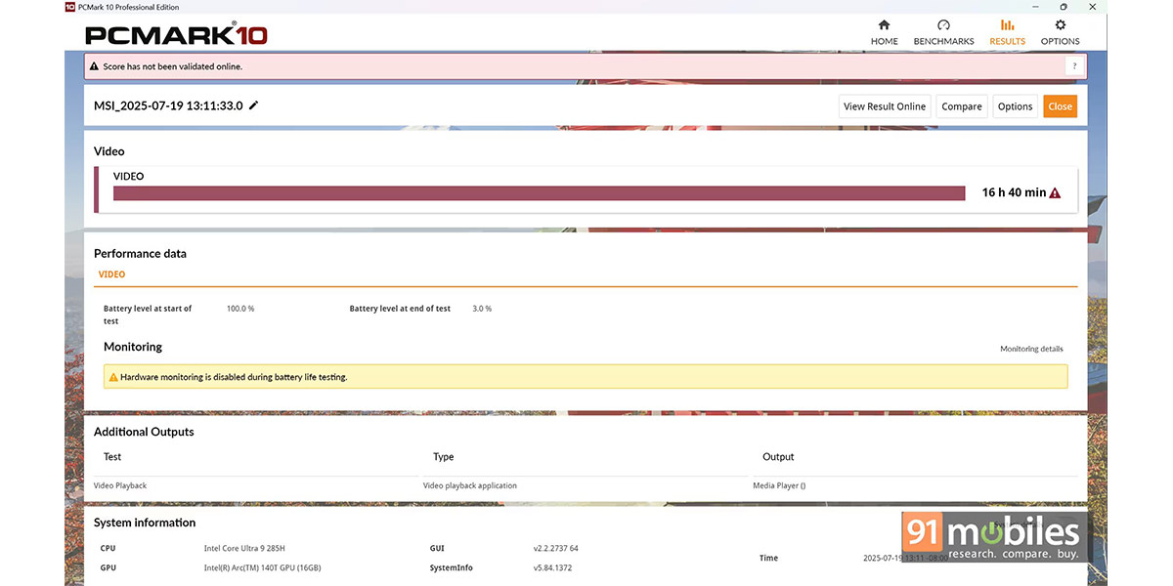Viewport: 1173px width, 586px height.
Task: Select the result name MSI_2025-07-19 13:11:33.0
Action: point(168,105)
